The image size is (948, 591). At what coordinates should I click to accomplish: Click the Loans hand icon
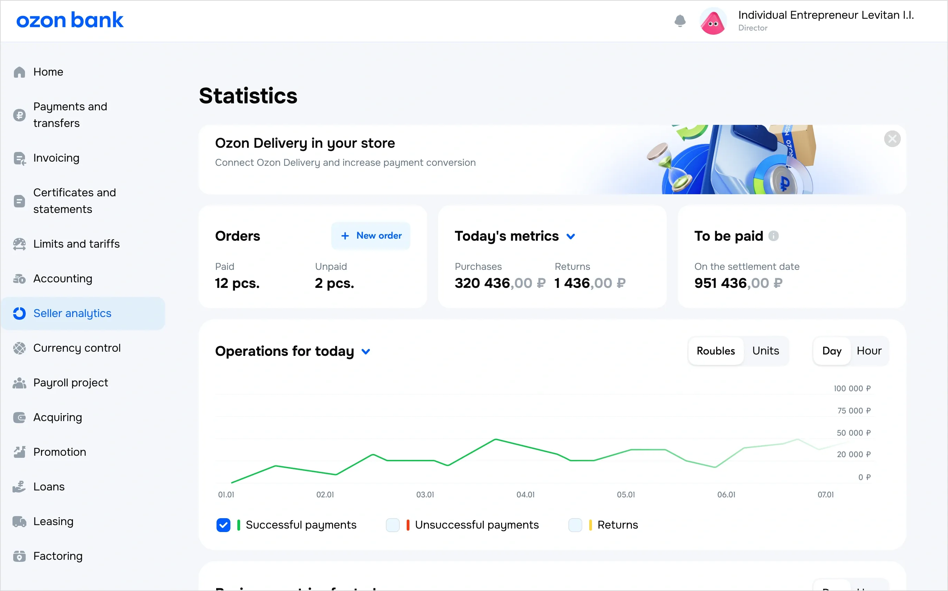point(19,487)
